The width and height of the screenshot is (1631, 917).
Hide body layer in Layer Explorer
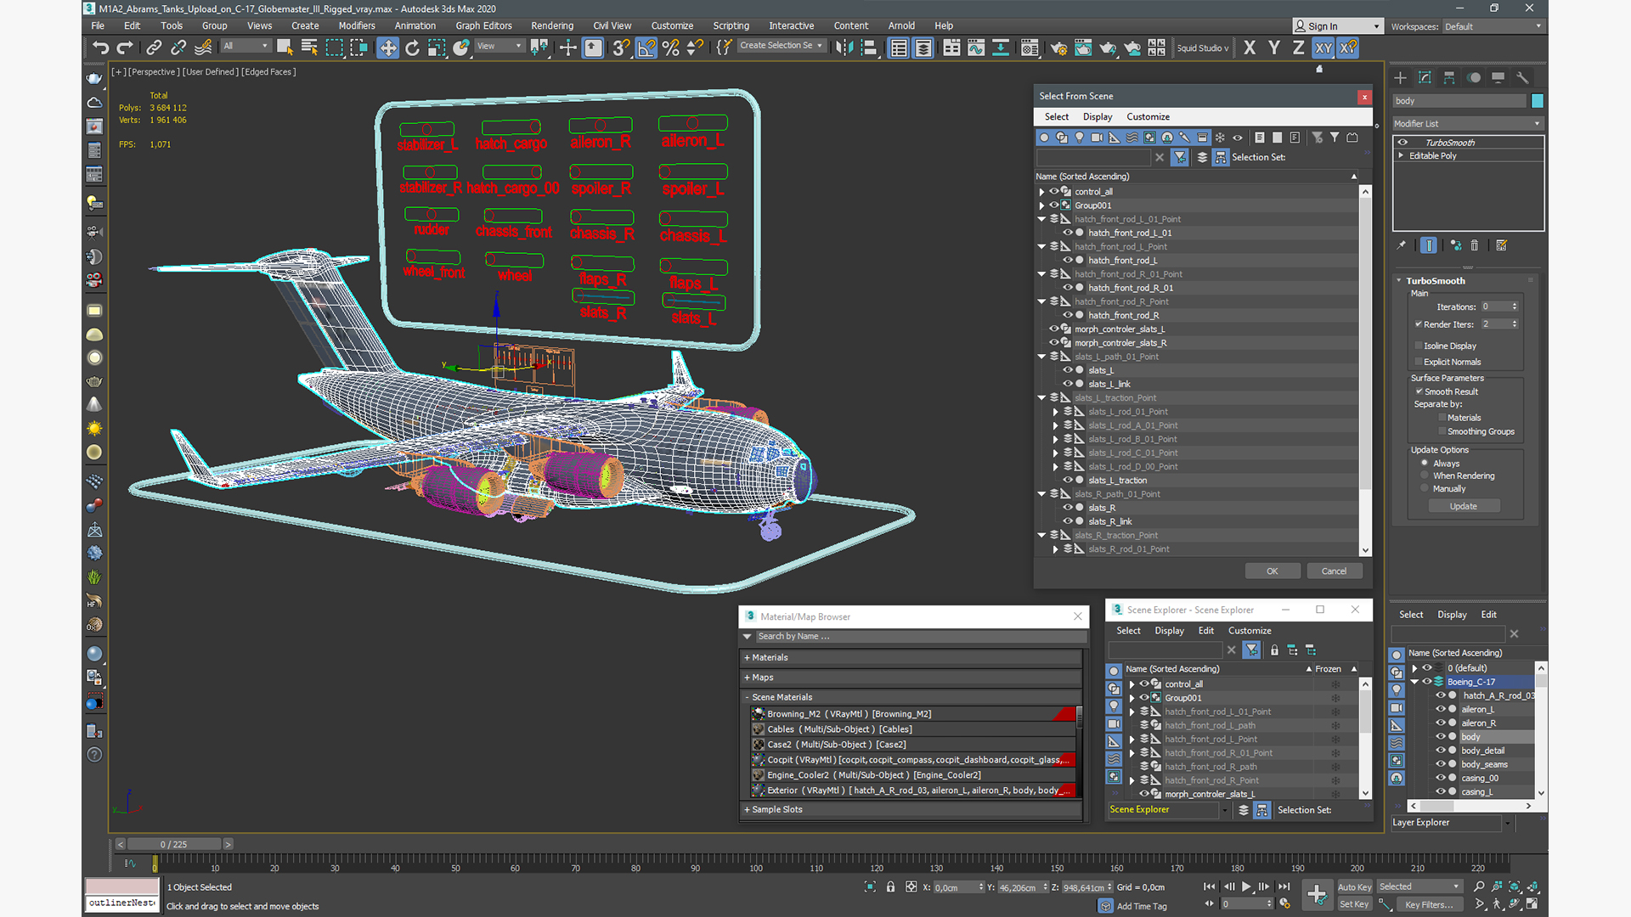coord(1441,737)
